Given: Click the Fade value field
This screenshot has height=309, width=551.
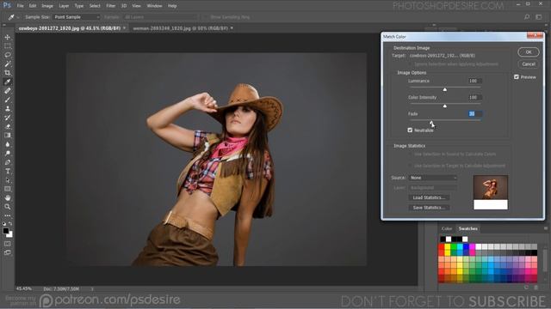Looking at the screenshot, I should (x=474, y=114).
